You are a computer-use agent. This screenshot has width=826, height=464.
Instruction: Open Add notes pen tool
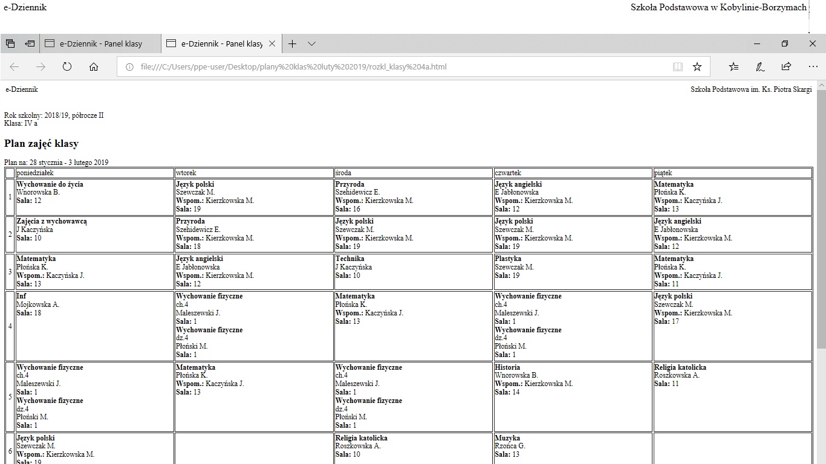[760, 66]
